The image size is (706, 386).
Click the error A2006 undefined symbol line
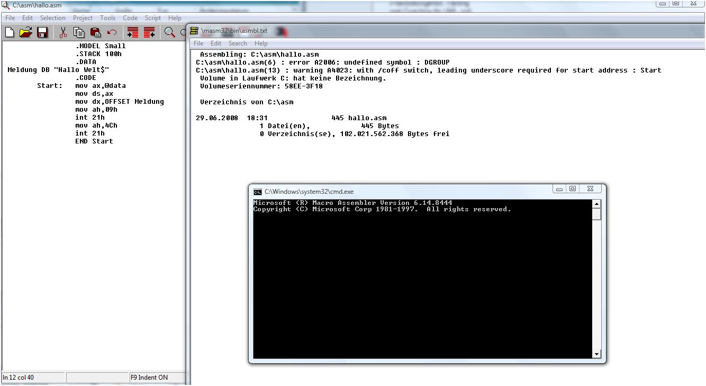[x=323, y=62]
